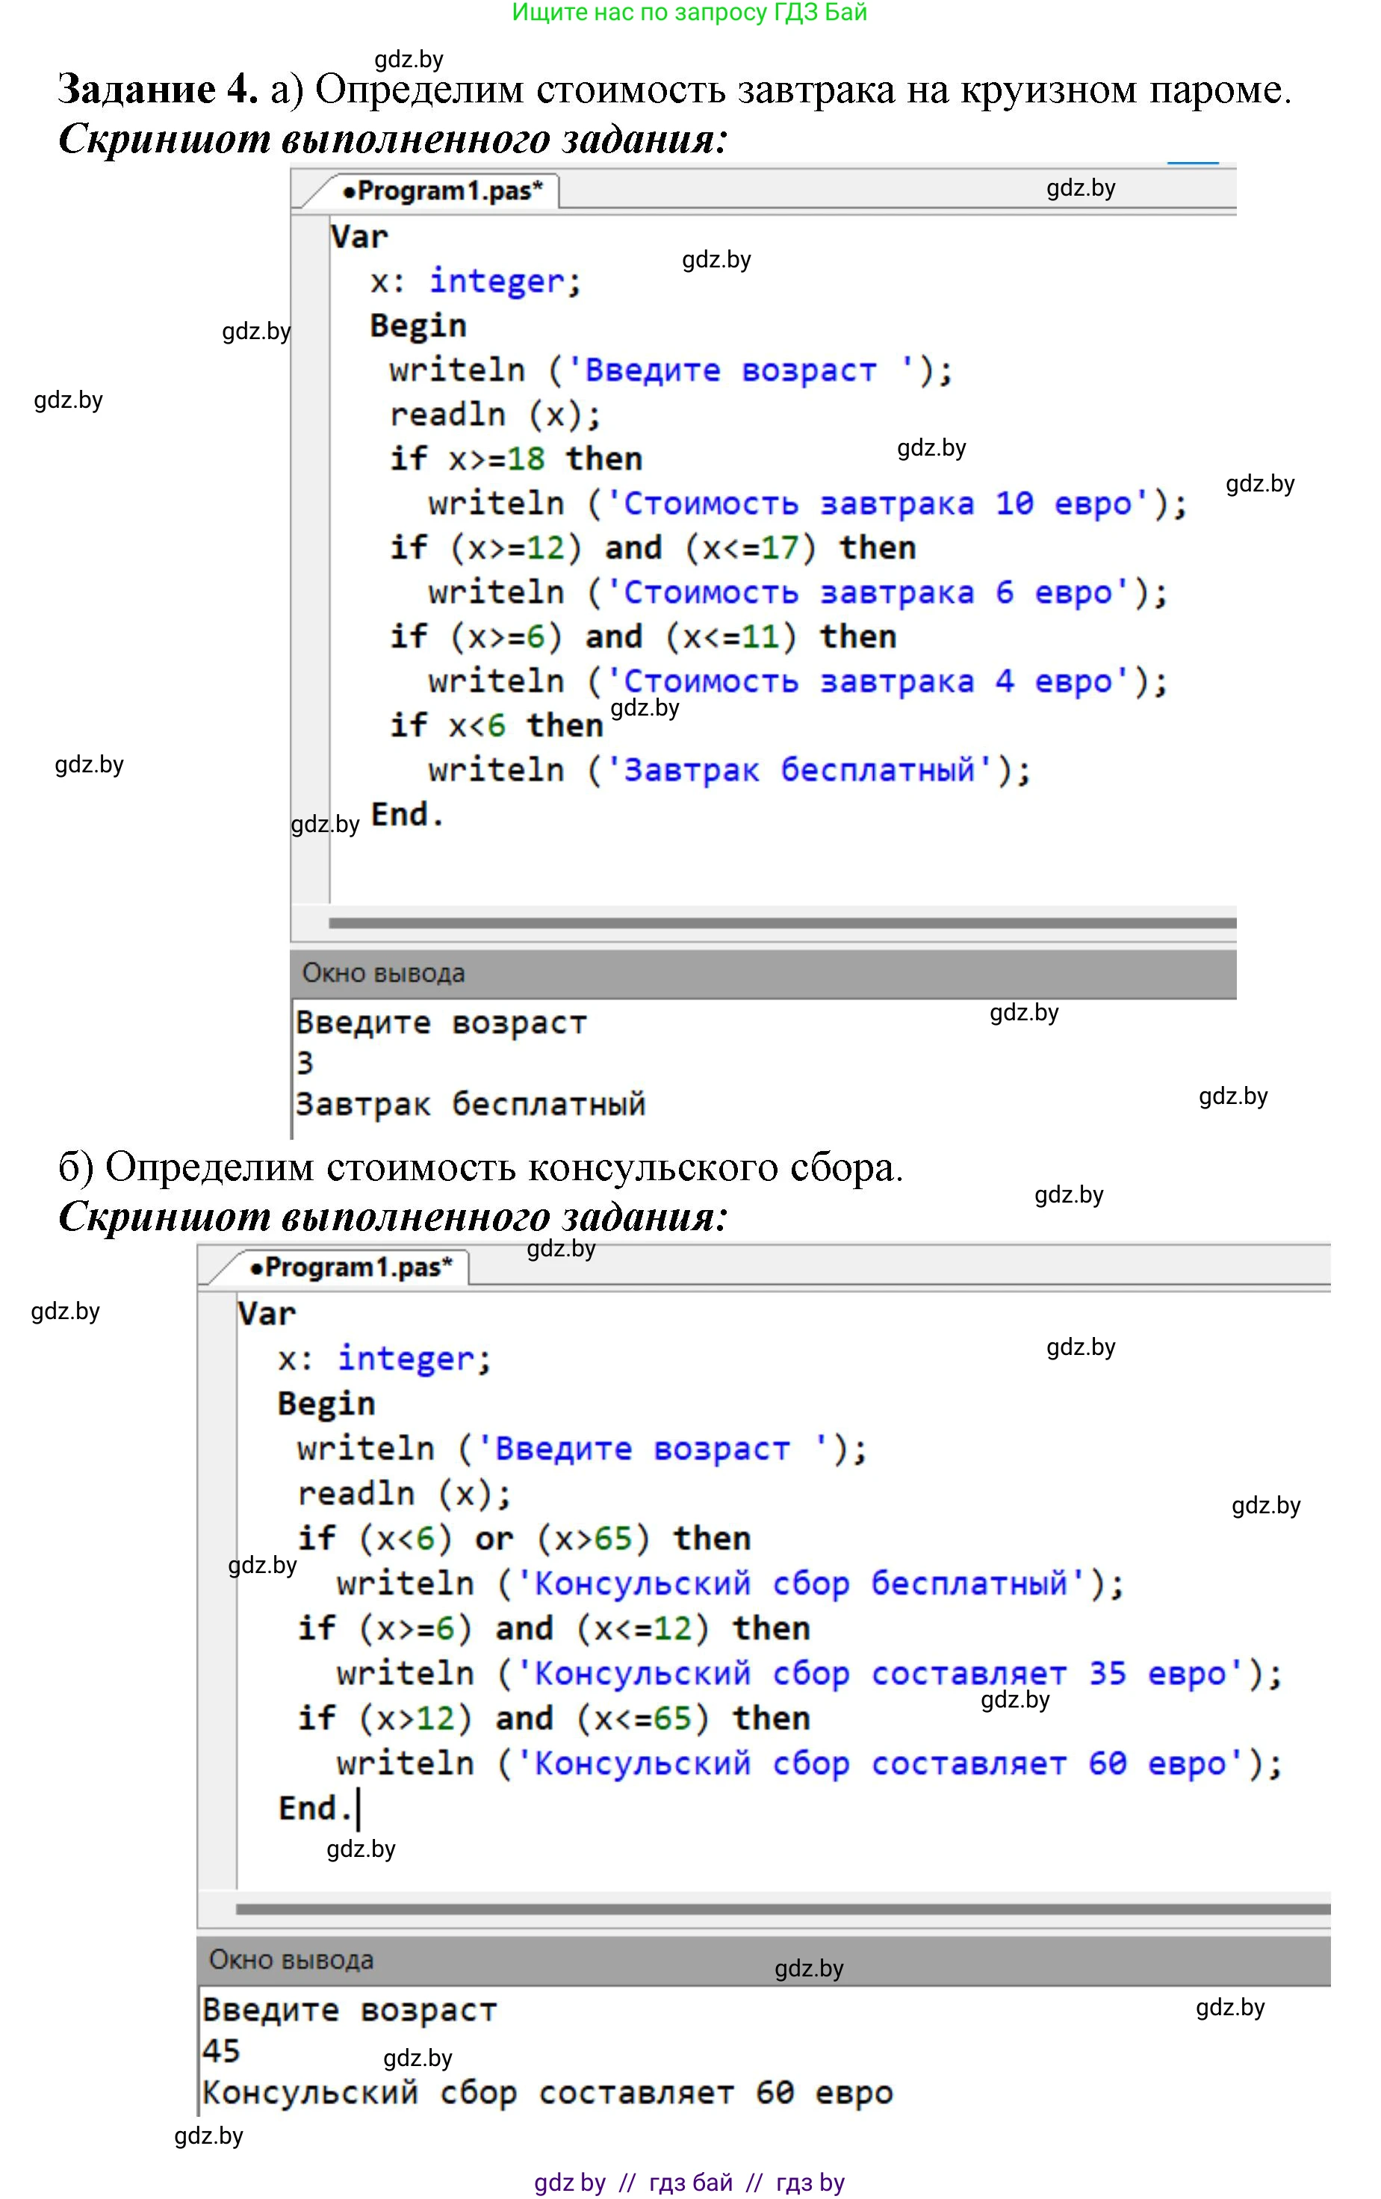Select the 'Окно вывода' header above the '45' output
Image resolution: width=1381 pixels, height=2199 pixels.
[291, 1960]
